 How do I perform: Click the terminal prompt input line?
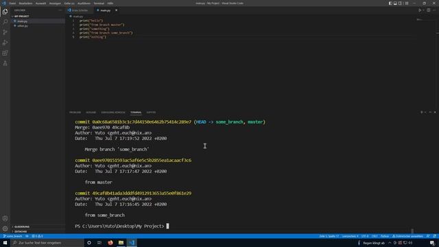point(122,226)
